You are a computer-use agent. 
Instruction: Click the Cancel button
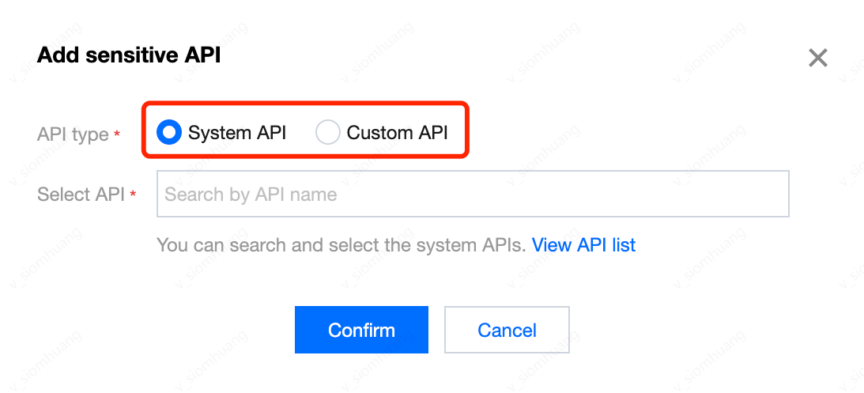(x=507, y=330)
